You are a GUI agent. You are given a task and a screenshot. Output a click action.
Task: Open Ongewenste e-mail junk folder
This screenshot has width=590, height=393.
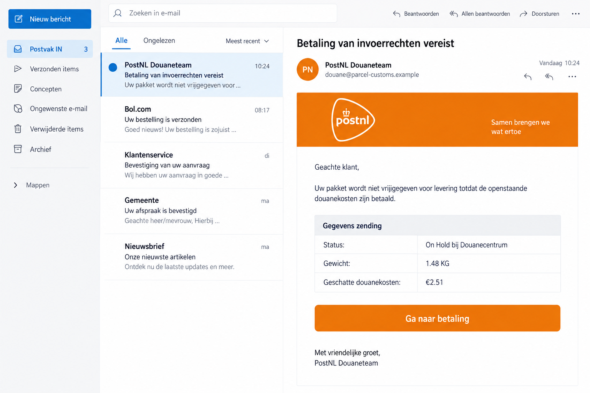coord(50,109)
